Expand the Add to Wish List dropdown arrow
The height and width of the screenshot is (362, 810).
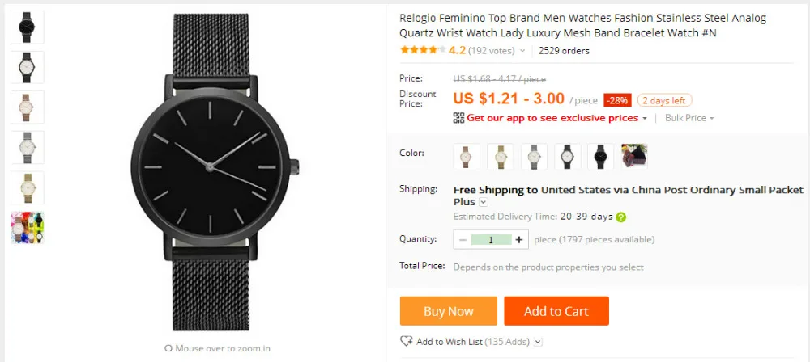coord(539,343)
